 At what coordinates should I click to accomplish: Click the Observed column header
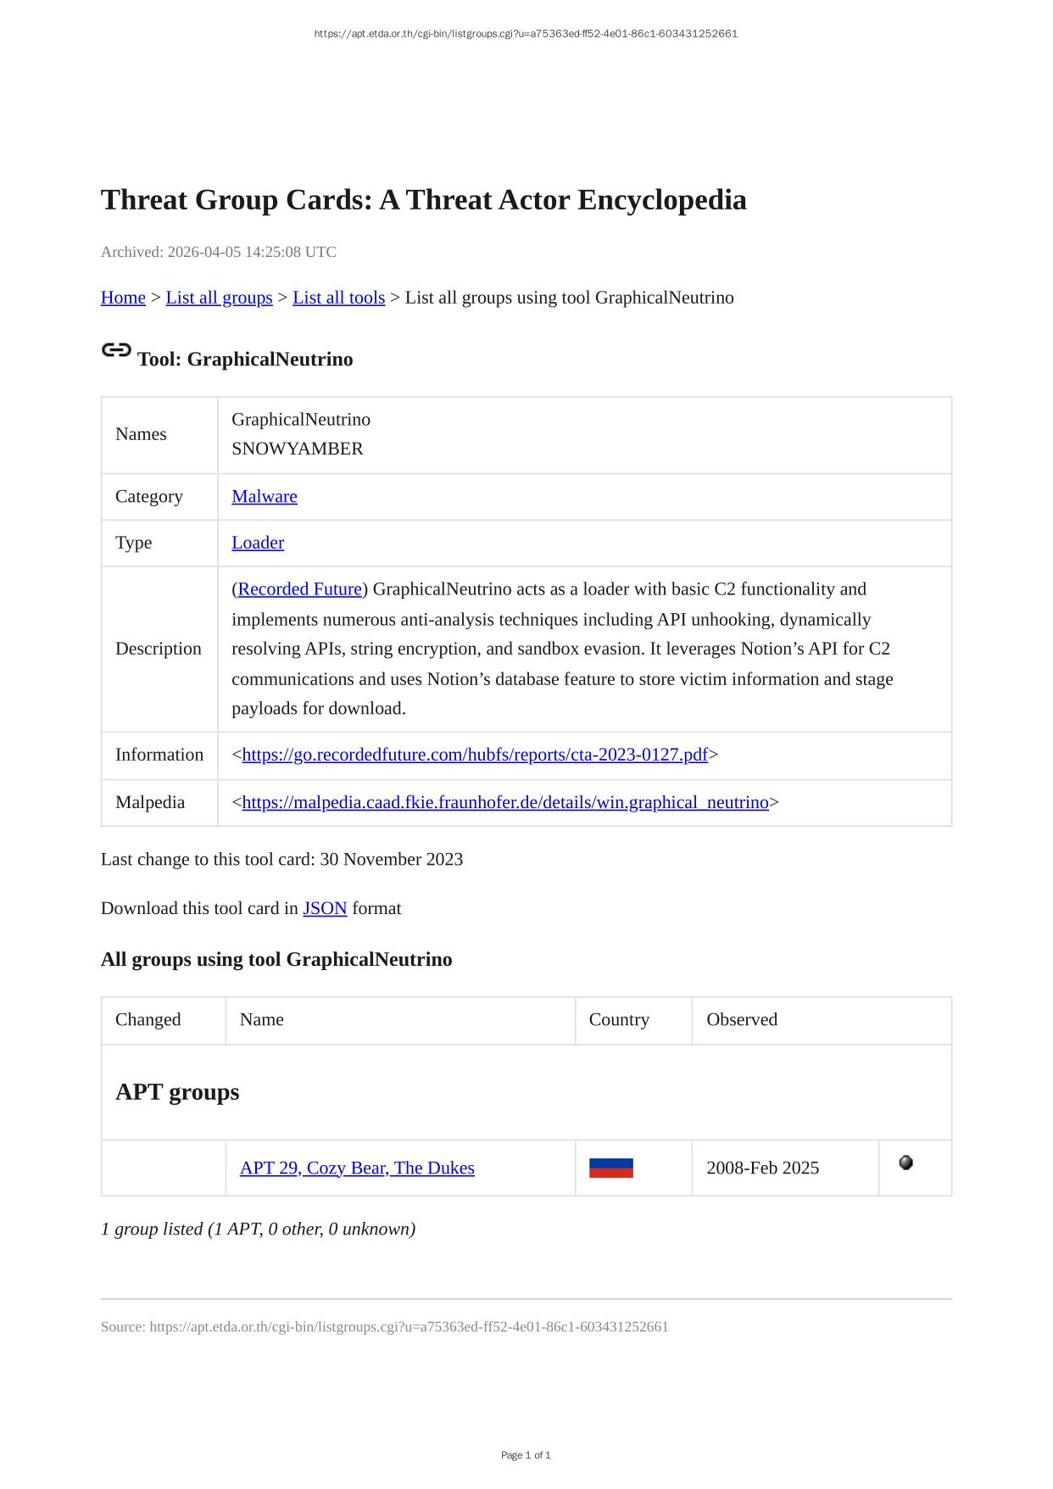click(742, 1019)
